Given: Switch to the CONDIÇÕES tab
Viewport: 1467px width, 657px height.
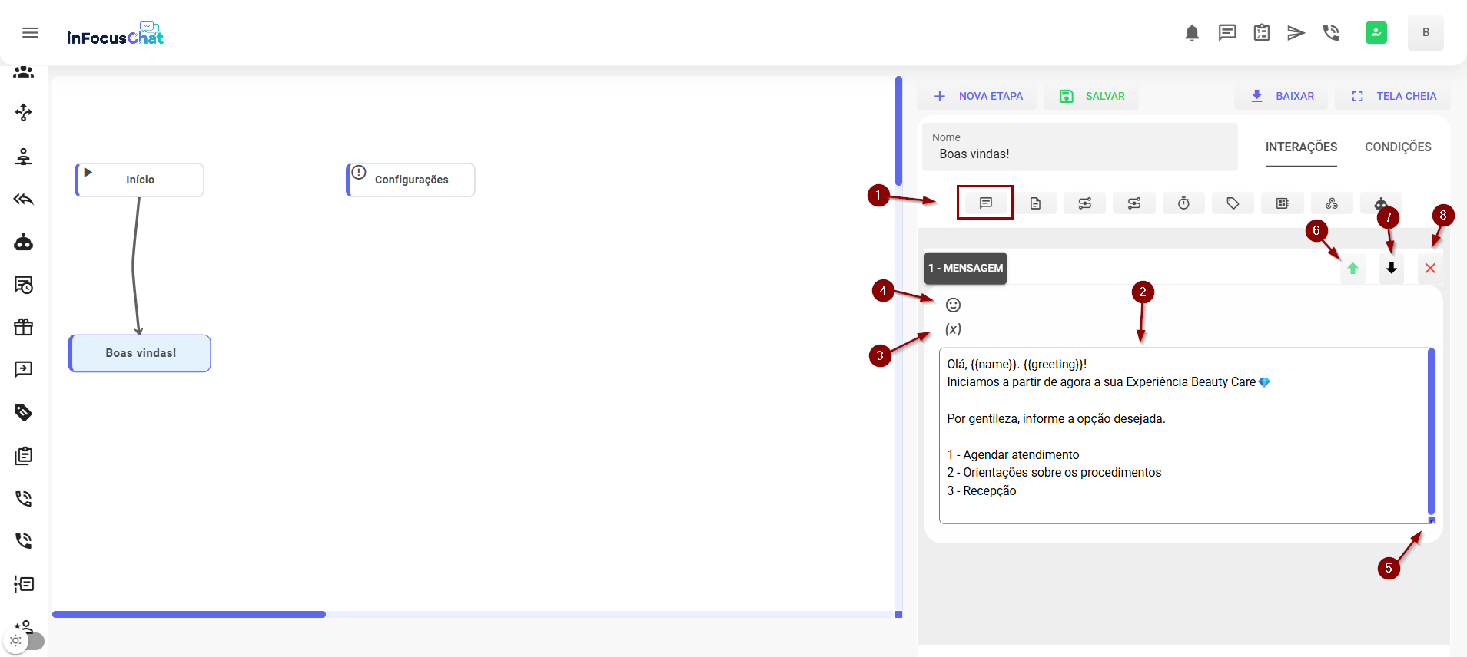Looking at the screenshot, I should coord(1397,147).
